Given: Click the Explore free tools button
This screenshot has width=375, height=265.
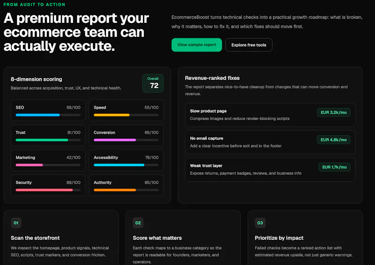Looking at the screenshot, I should (x=249, y=45).
